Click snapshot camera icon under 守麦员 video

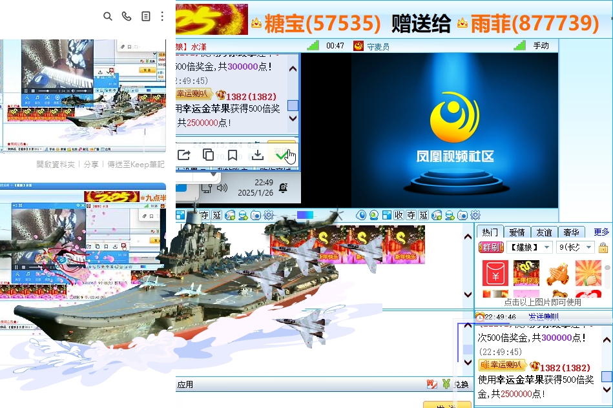pos(462,215)
